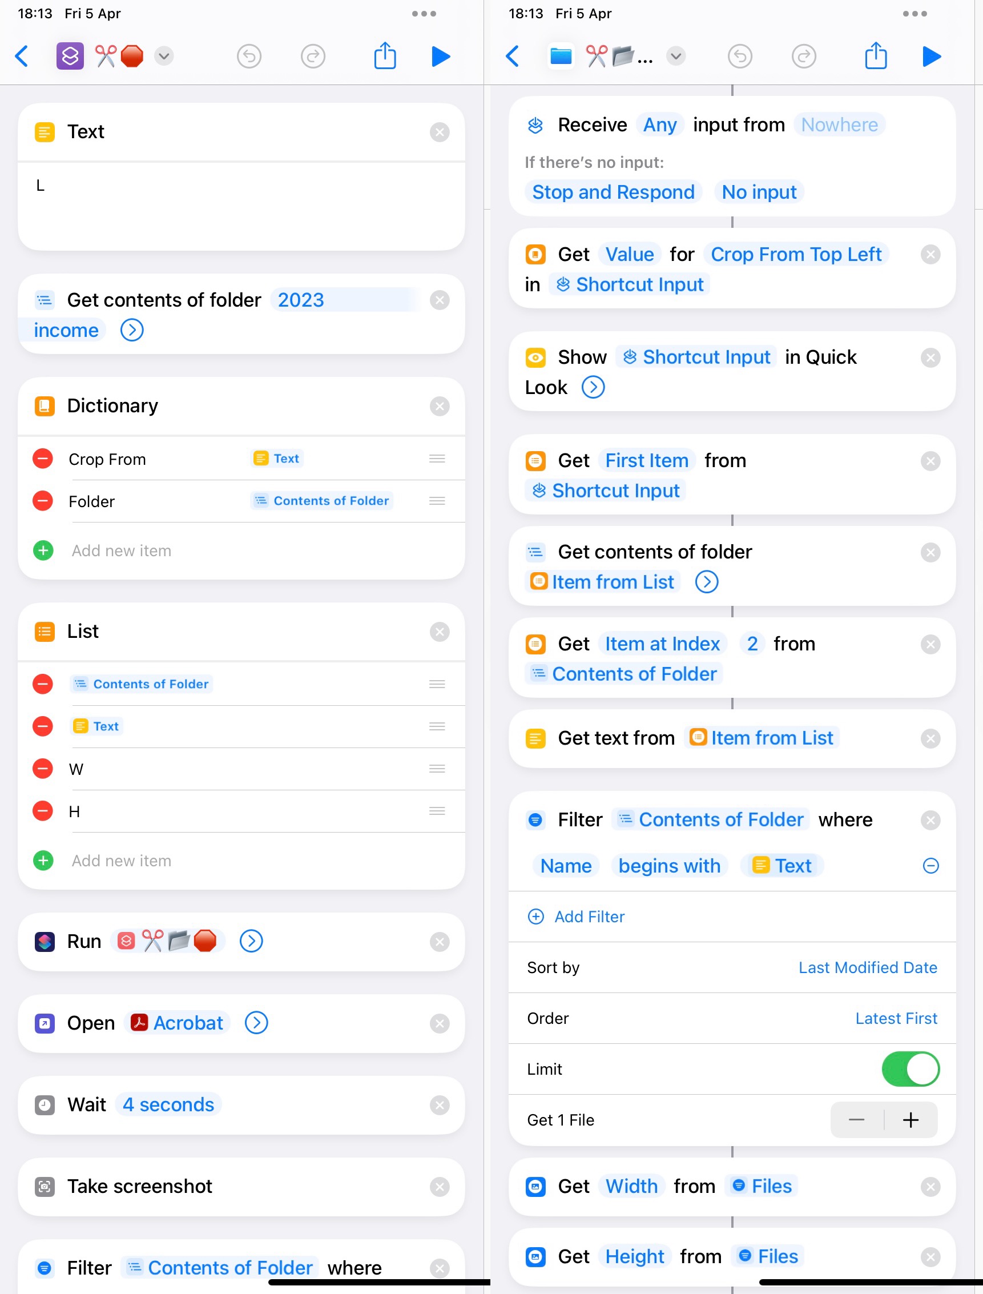The height and width of the screenshot is (1294, 983).
Task: Tap plus to increase Get 1 File count
Action: pos(911,1120)
